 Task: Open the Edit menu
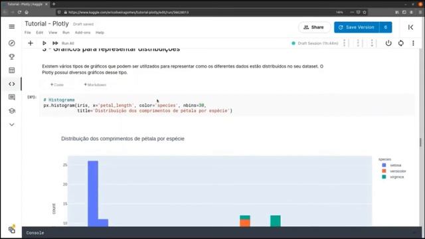click(40, 33)
